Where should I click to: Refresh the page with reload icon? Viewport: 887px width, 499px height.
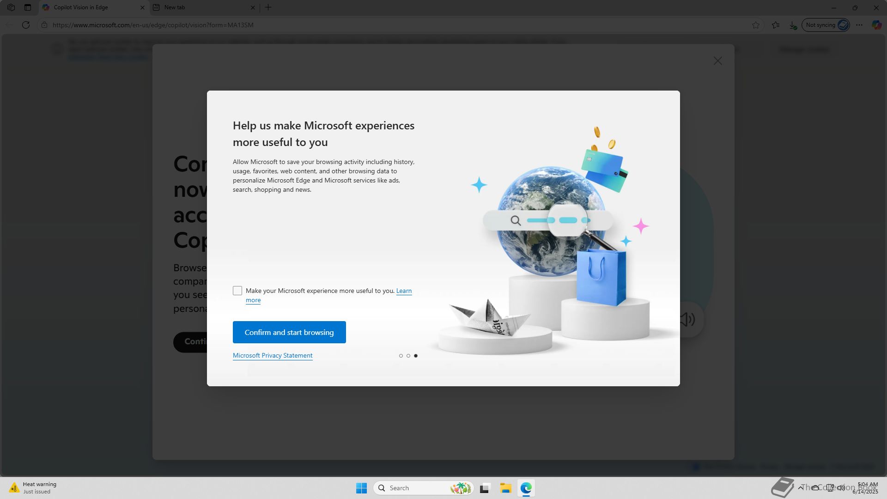(26, 25)
